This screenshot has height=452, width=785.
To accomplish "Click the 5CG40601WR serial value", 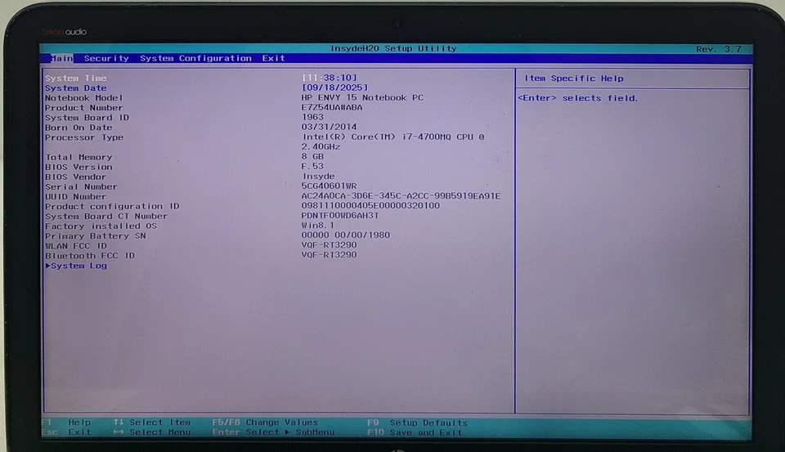I will tap(329, 186).
